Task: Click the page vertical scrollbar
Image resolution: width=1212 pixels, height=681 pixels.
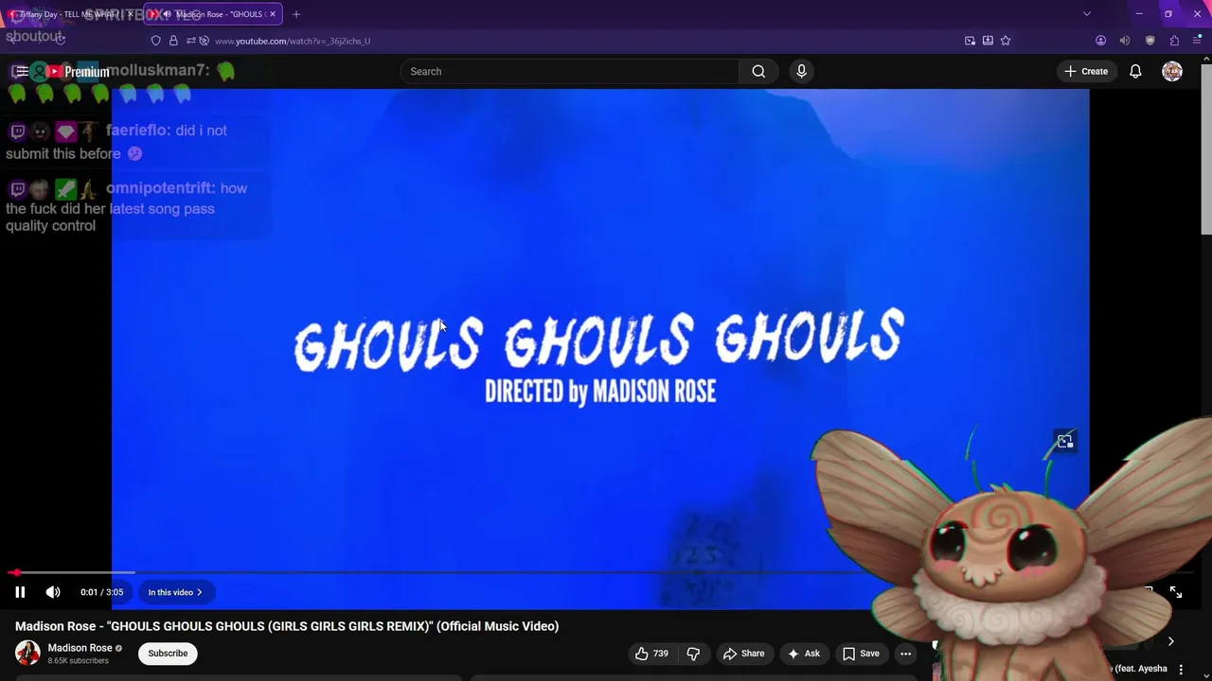Action: pos(1206,151)
